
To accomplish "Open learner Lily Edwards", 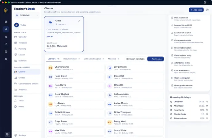I will [135, 68].
